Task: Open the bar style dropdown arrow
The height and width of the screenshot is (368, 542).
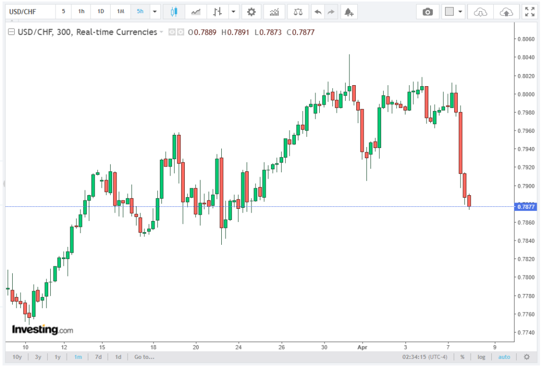Action: click(x=233, y=12)
